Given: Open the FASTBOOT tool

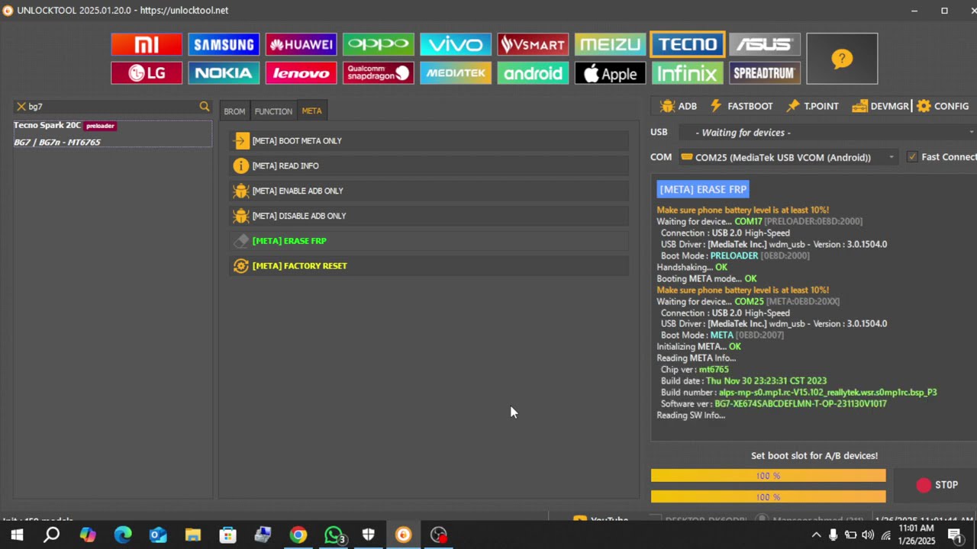Looking at the screenshot, I should pyautogui.click(x=741, y=106).
